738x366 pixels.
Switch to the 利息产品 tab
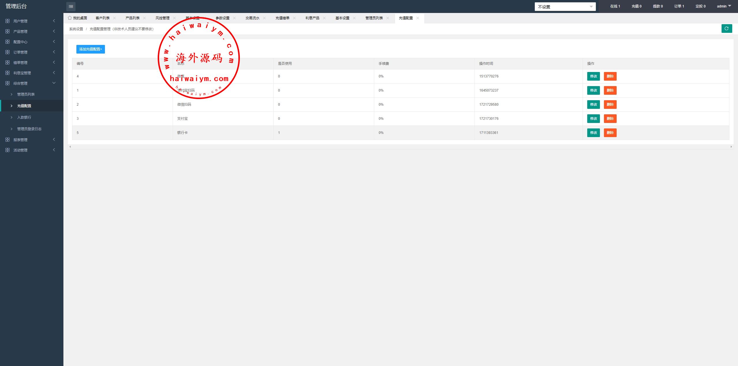[x=312, y=18]
